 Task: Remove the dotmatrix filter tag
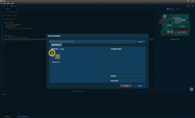(x=60, y=45)
